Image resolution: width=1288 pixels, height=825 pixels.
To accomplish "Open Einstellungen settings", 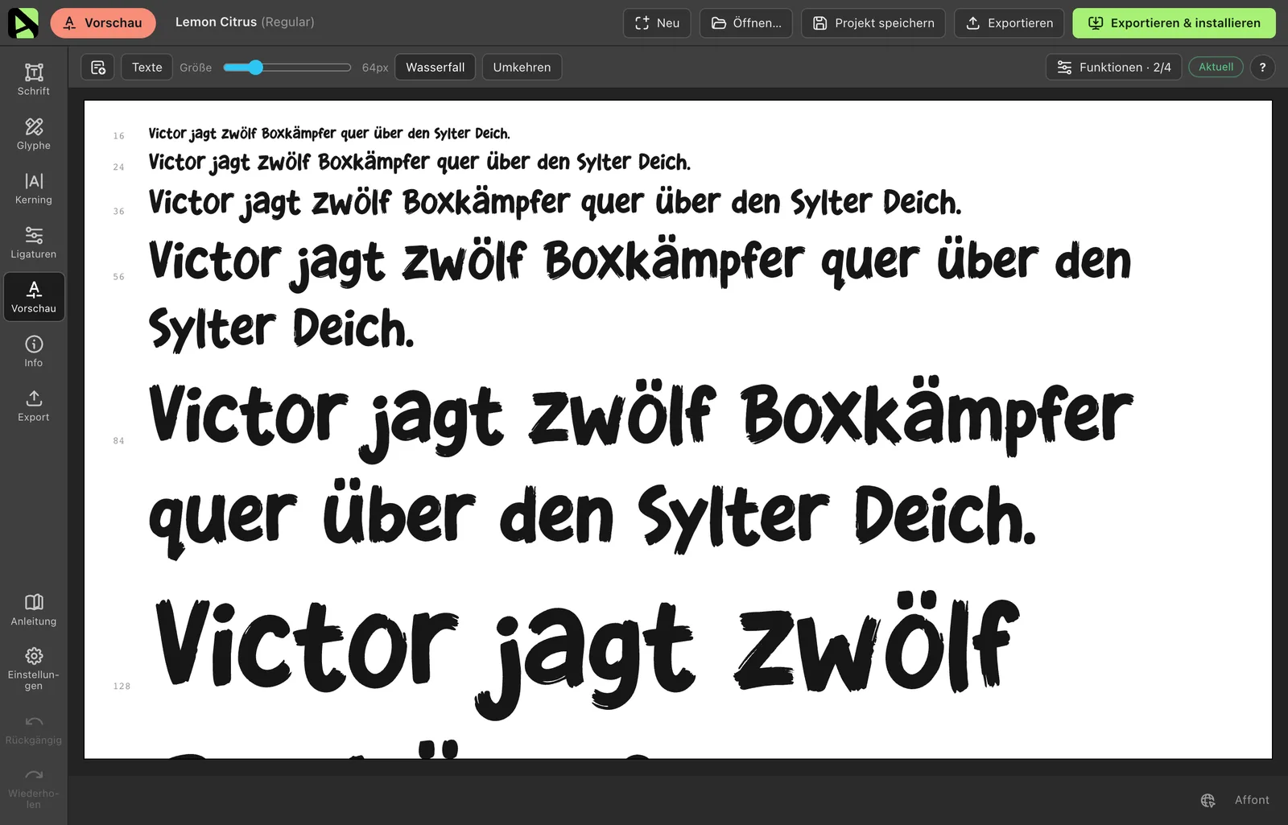I will click(x=34, y=668).
